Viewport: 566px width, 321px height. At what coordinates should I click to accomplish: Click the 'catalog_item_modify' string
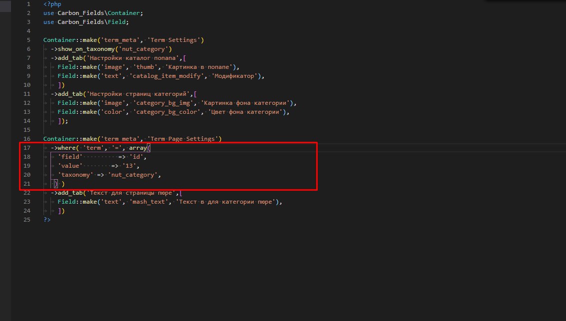[x=166, y=76]
